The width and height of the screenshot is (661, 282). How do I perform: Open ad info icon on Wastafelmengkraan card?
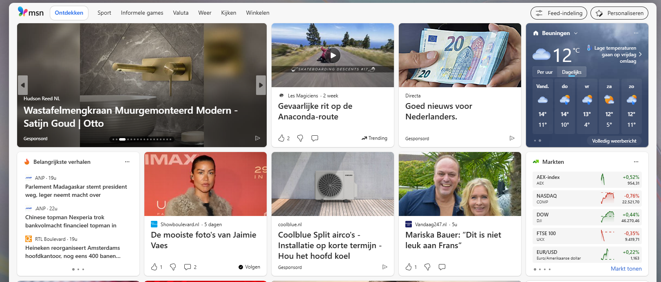[x=258, y=139]
